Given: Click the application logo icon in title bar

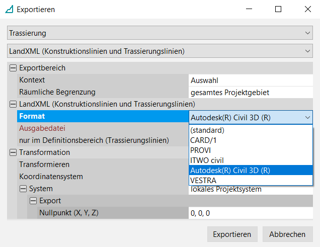Looking at the screenshot, I should tap(9, 9).
